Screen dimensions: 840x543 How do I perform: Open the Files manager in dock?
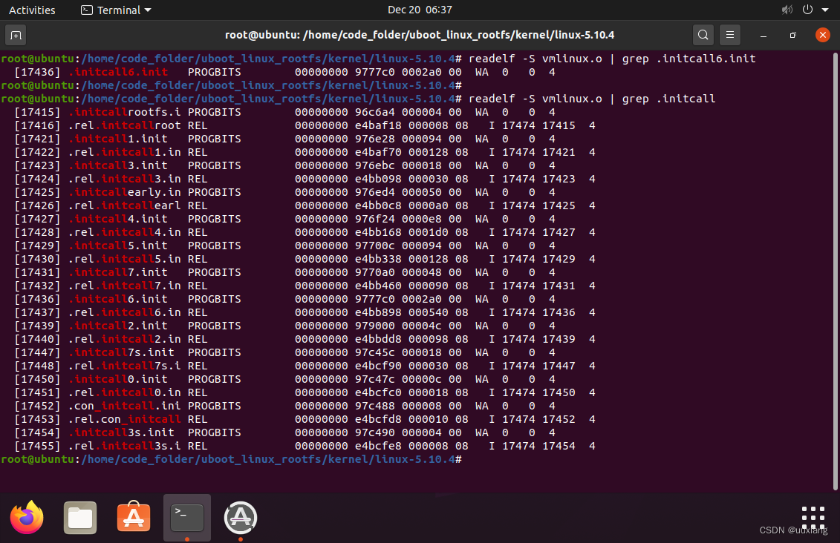[79, 517]
